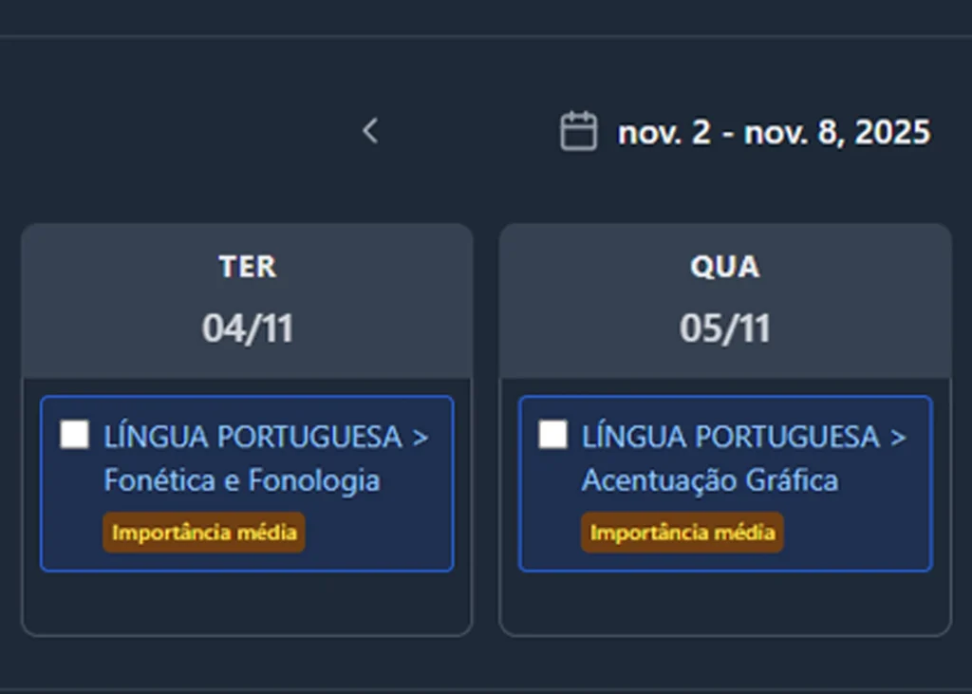Image resolution: width=972 pixels, height=694 pixels.
Task: Select the TER day header
Action: (x=248, y=267)
